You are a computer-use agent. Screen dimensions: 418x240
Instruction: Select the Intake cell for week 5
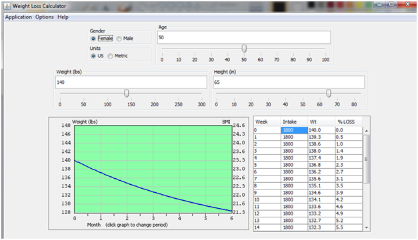point(294,165)
